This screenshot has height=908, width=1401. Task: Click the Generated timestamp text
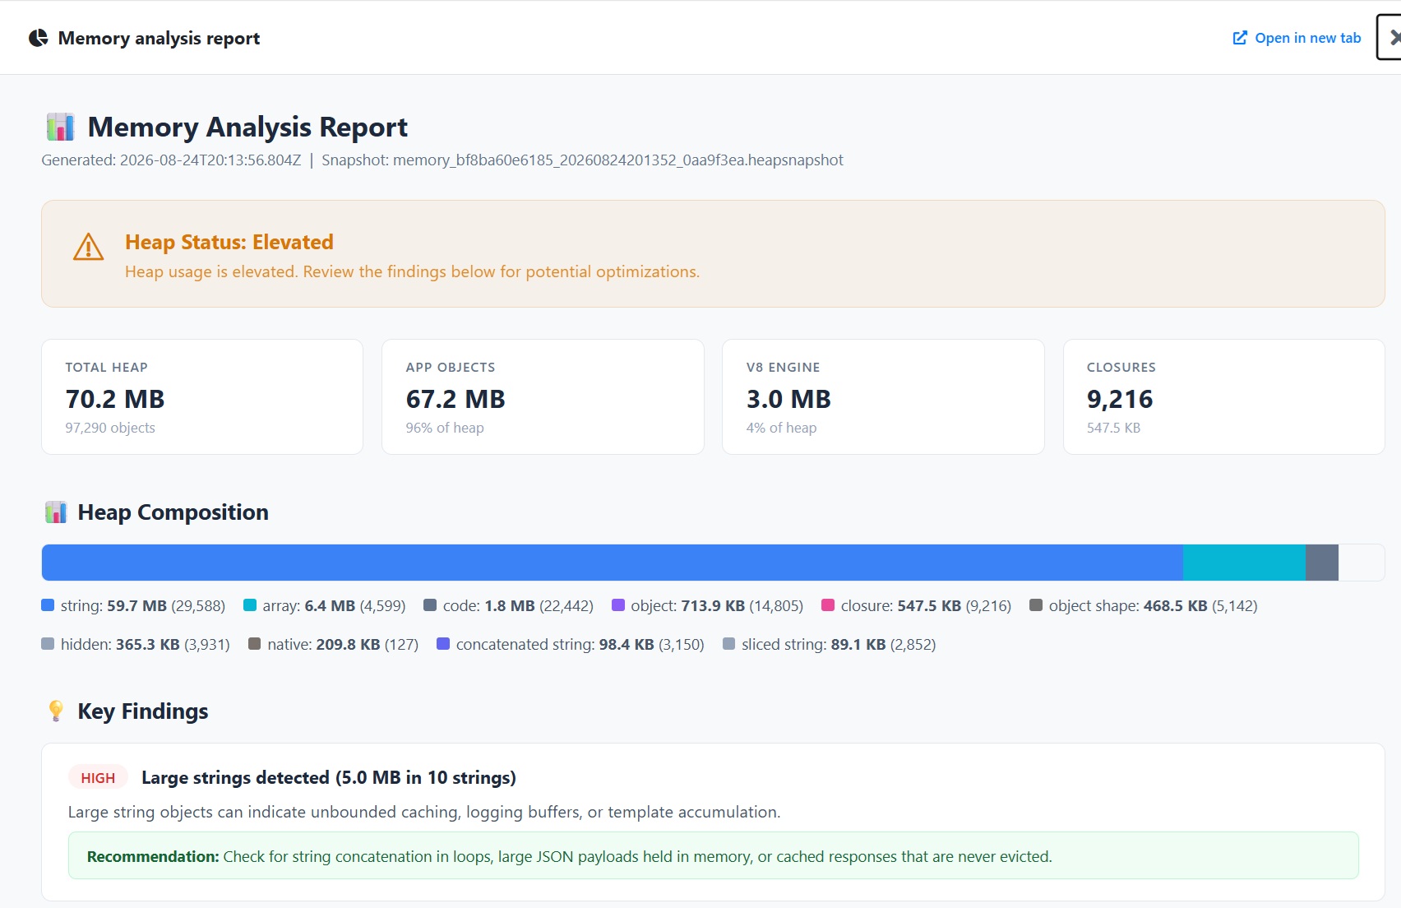point(171,160)
